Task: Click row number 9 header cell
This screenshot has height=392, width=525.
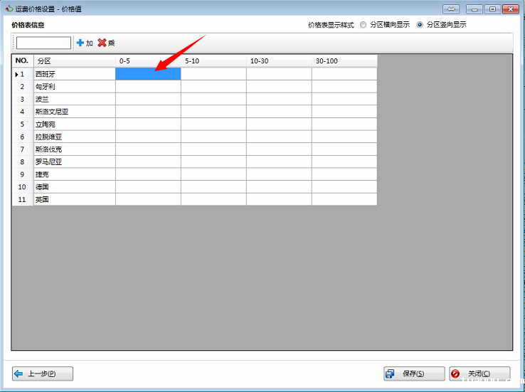Action: (23, 174)
